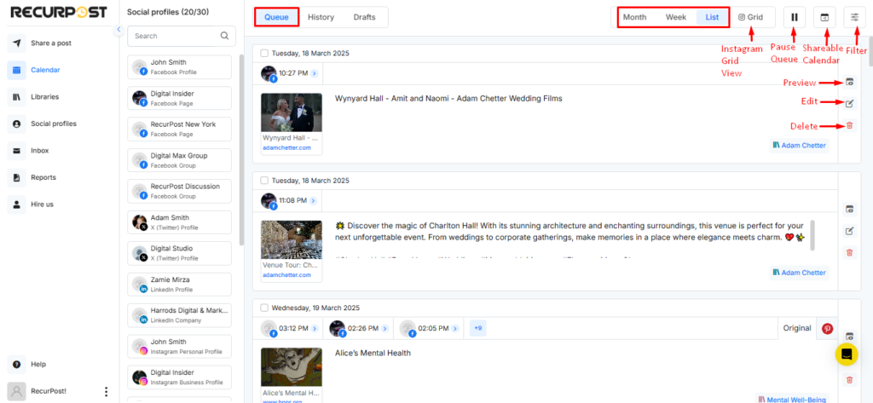
Task: Click the search magnifier icon
Action: [224, 36]
